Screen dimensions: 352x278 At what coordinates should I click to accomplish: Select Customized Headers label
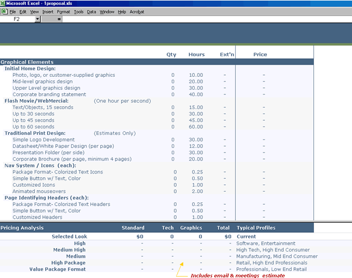click(38, 217)
